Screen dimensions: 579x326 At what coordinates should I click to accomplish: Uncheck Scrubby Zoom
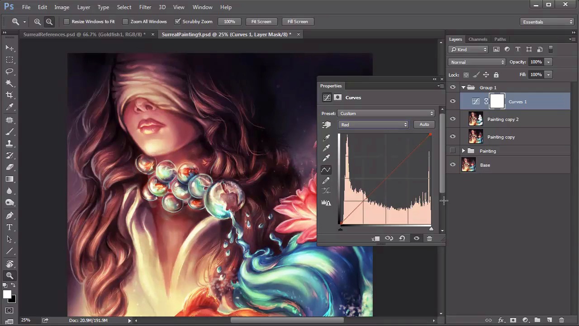[x=178, y=21]
